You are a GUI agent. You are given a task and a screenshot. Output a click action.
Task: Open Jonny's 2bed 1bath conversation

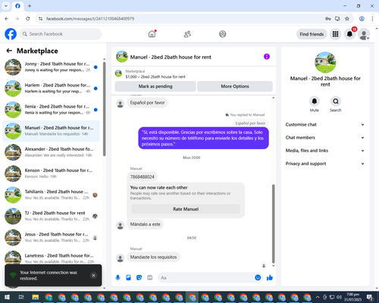51,67
